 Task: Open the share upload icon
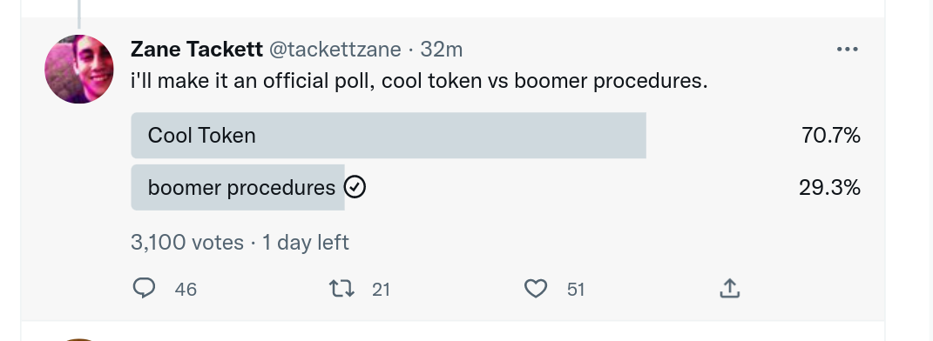729,288
